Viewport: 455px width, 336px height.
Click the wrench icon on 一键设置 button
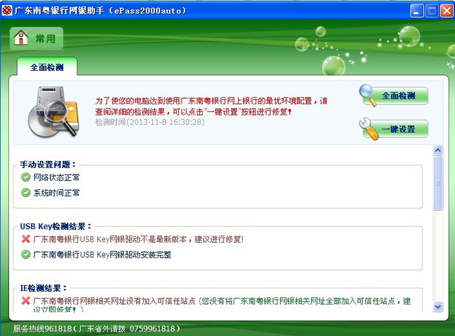coord(368,129)
